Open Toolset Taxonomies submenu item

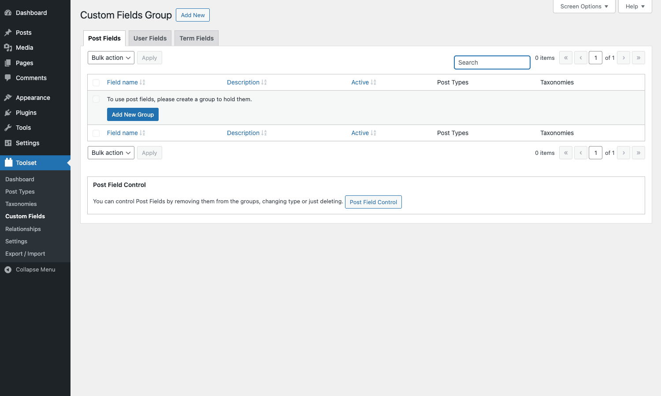(21, 204)
